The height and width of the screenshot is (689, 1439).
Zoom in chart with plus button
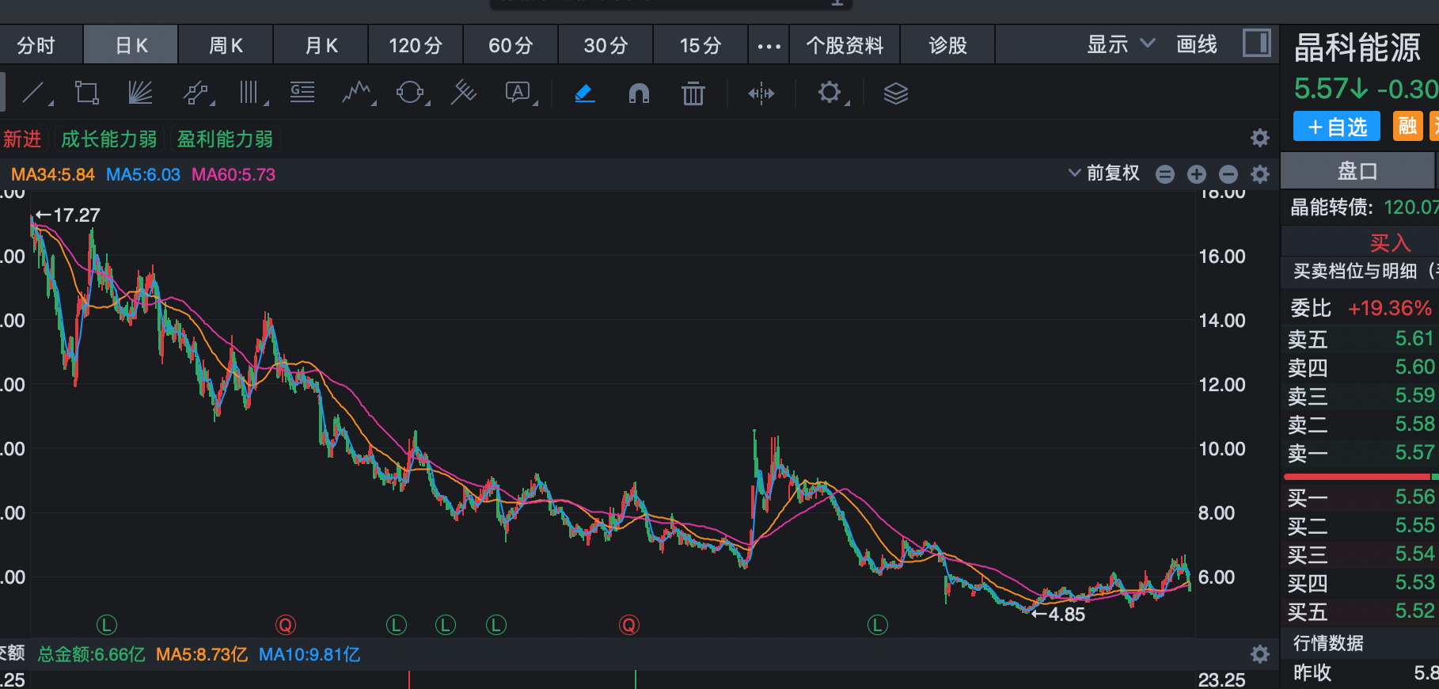click(x=1197, y=174)
